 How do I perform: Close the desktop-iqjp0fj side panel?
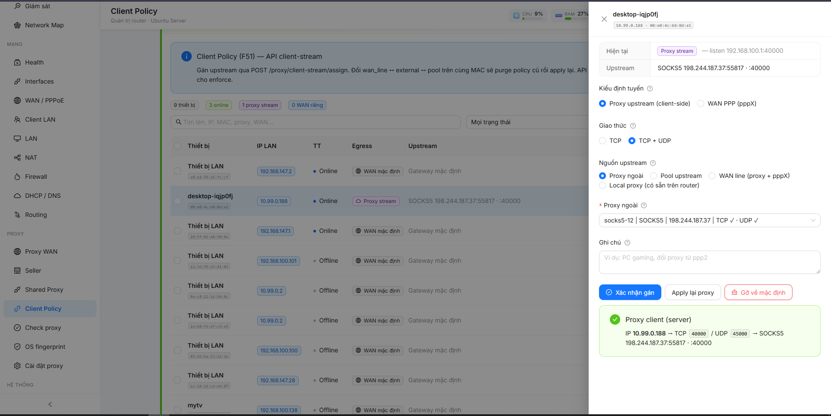[x=604, y=19]
